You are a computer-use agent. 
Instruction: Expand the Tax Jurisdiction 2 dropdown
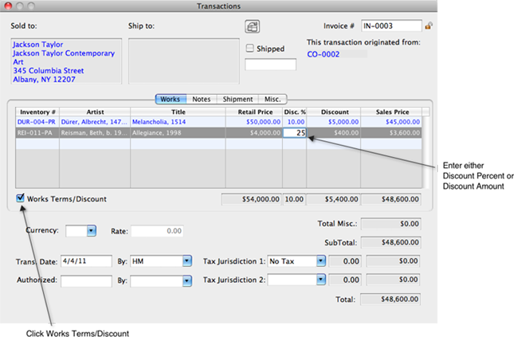coord(320,280)
